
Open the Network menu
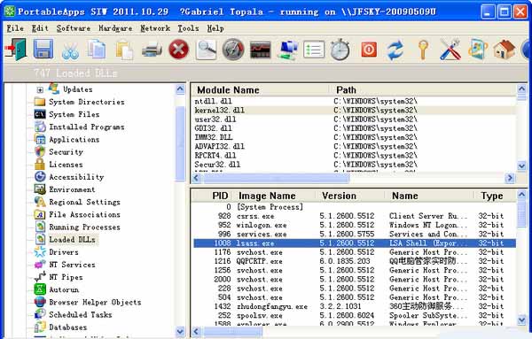pos(155,28)
